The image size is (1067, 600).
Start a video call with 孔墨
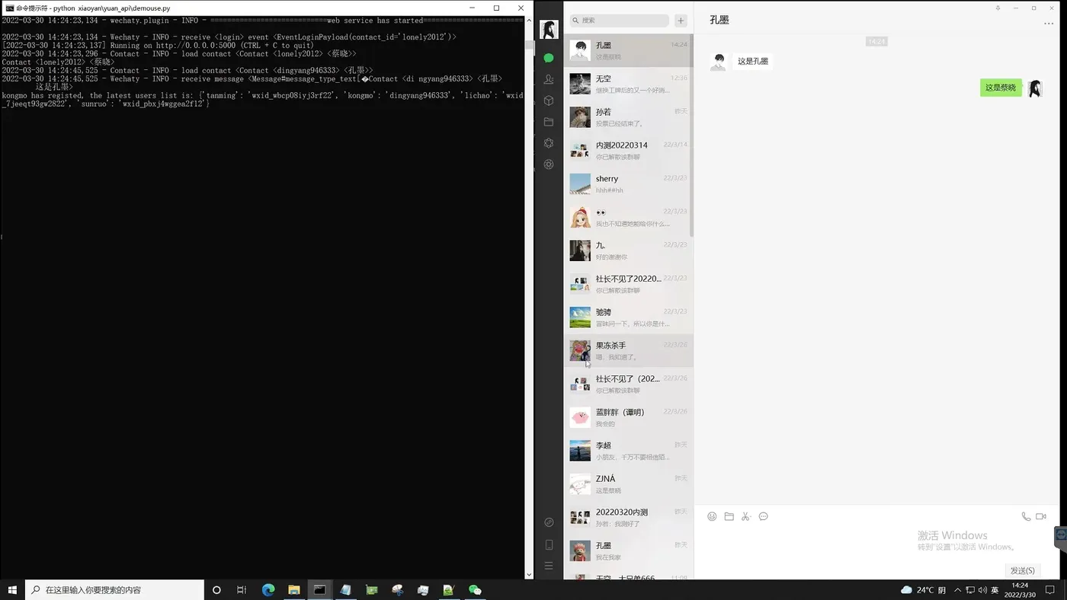[x=1041, y=516]
